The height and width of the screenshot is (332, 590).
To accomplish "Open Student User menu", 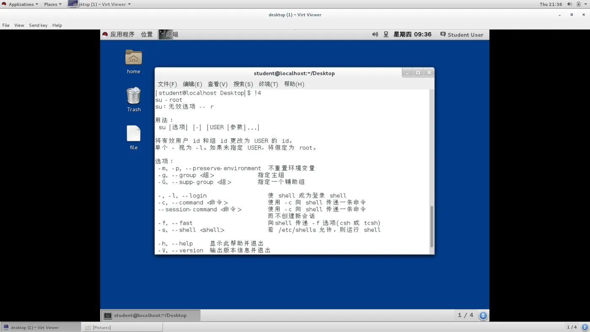I will coord(462,35).
